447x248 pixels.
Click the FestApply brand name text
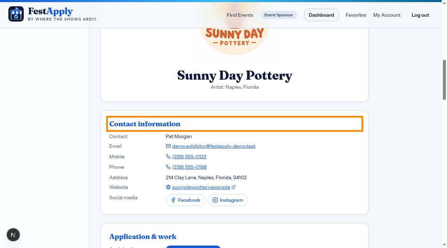tap(50, 11)
